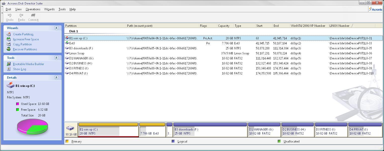
Task: Select the small Linux Swap block in disk map
Action: click(x=169, y=130)
